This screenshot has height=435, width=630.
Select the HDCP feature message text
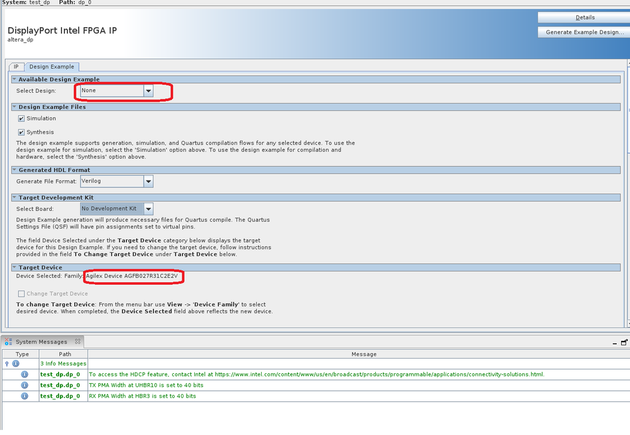pos(317,374)
